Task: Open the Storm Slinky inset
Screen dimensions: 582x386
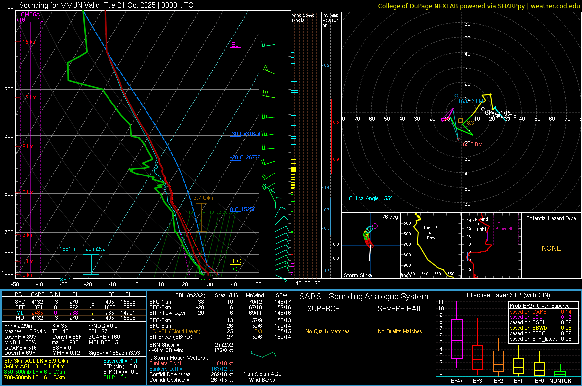Action: pos(371,246)
